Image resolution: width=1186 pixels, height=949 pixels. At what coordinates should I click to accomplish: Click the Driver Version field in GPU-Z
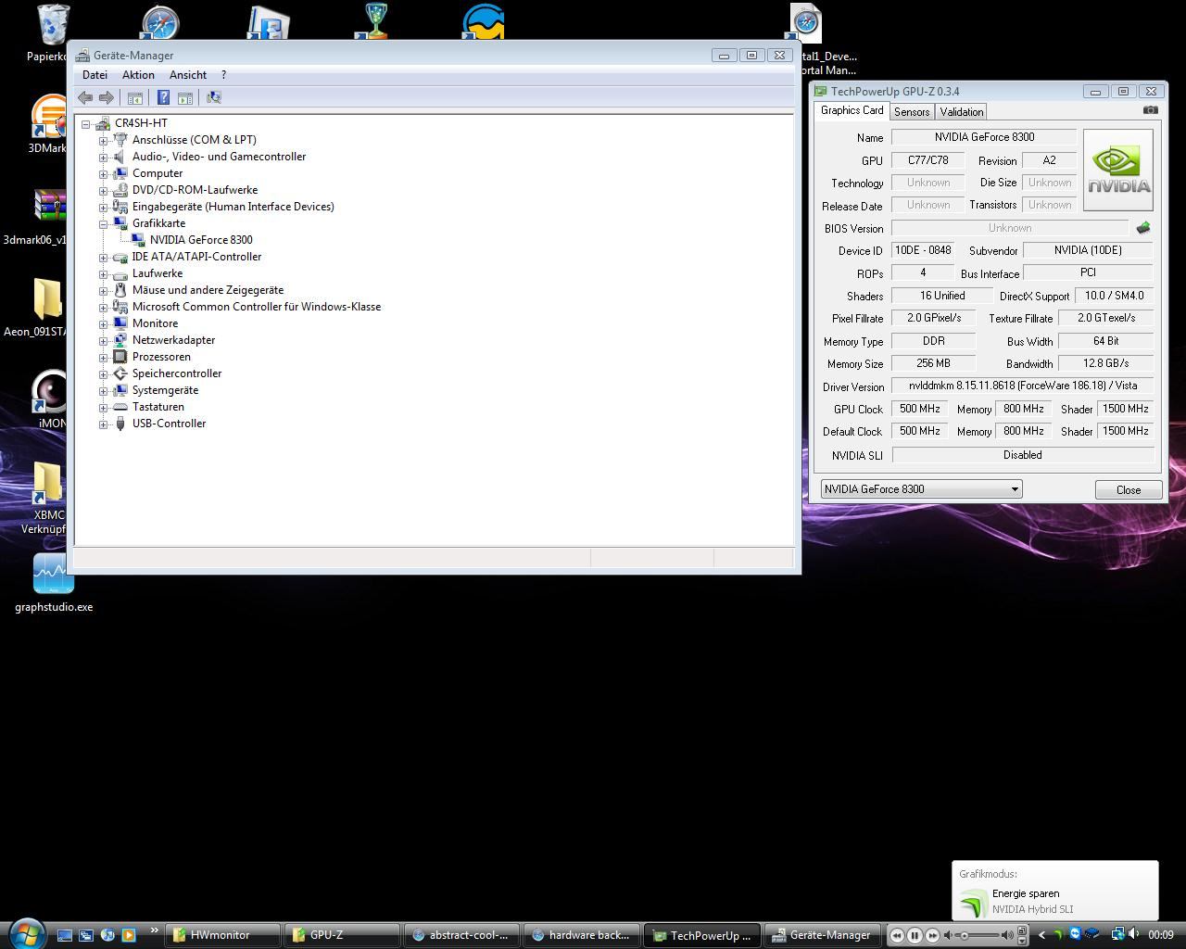tap(1023, 386)
